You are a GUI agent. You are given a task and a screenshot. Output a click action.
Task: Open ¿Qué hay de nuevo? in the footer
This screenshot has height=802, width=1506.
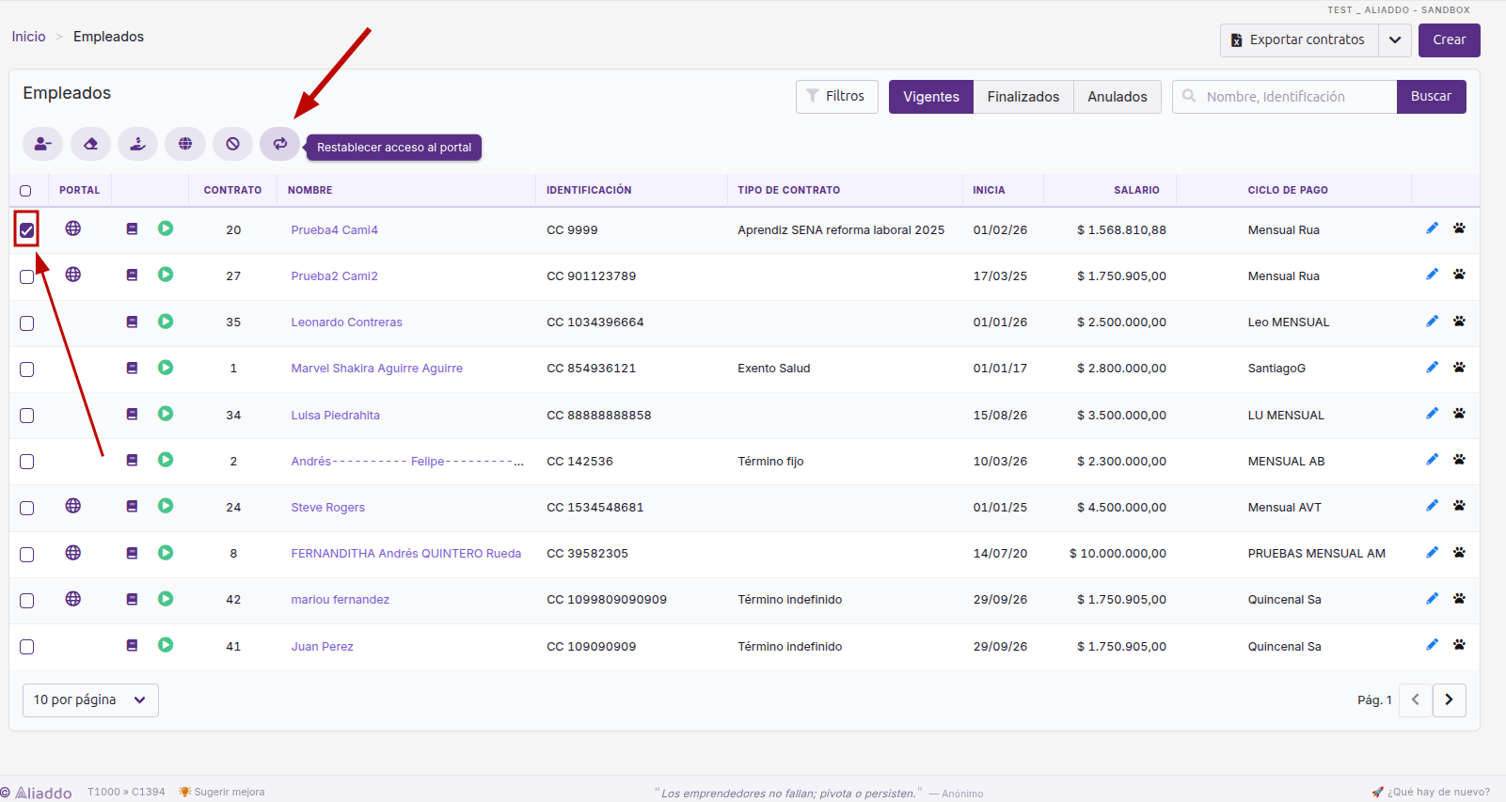1431,792
